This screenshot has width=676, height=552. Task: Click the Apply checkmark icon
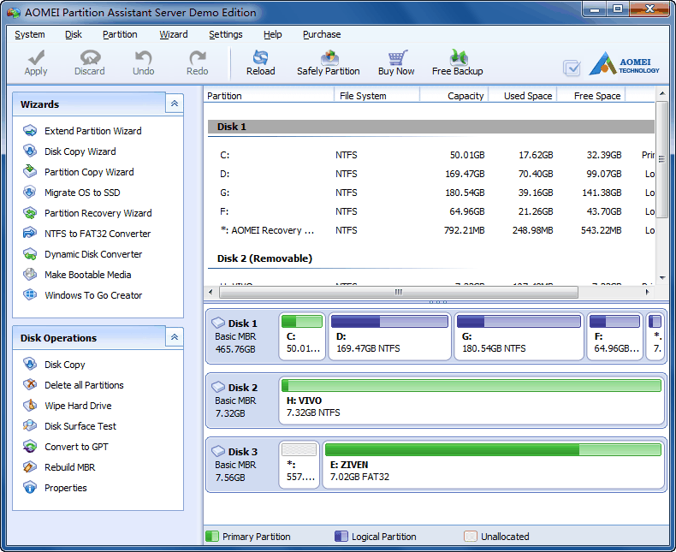36,57
